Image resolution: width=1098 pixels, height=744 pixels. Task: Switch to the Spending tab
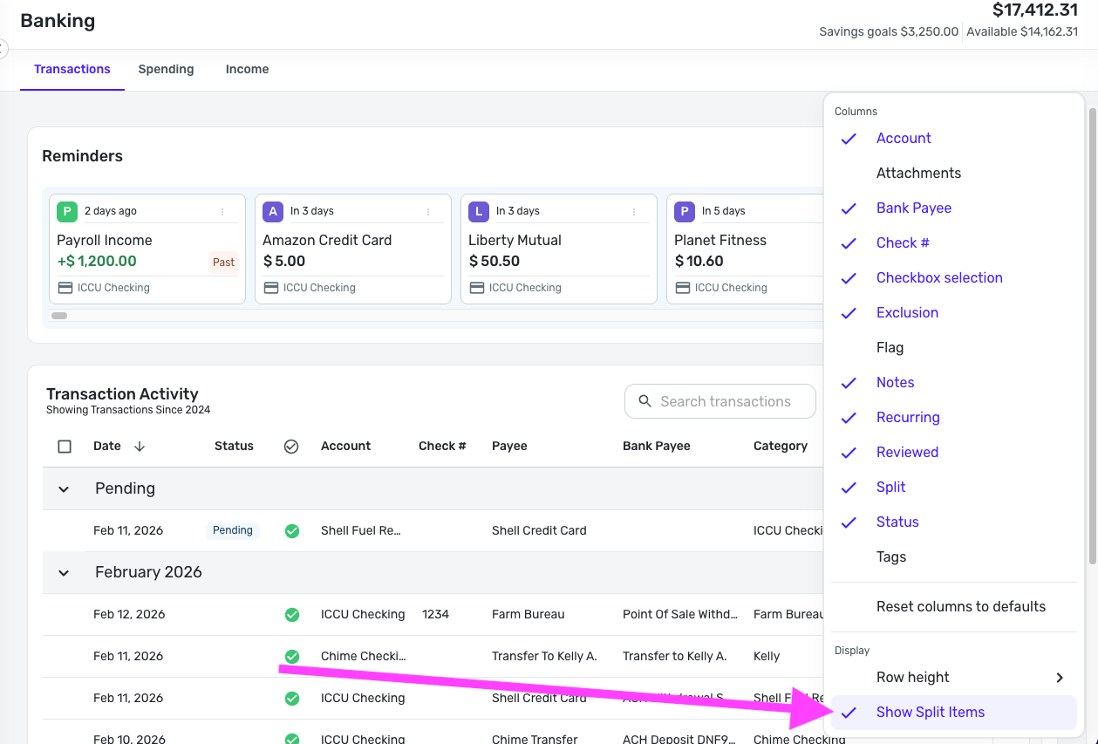point(166,69)
